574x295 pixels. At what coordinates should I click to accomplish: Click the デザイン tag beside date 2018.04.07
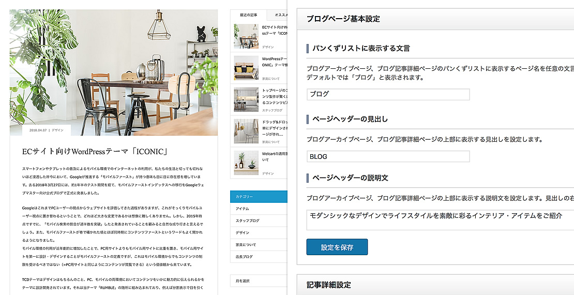coord(57,130)
